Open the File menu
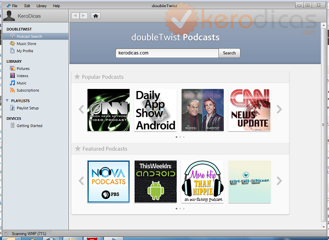The image size is (329, 240). pyautogui.click(x=14, y=6)
